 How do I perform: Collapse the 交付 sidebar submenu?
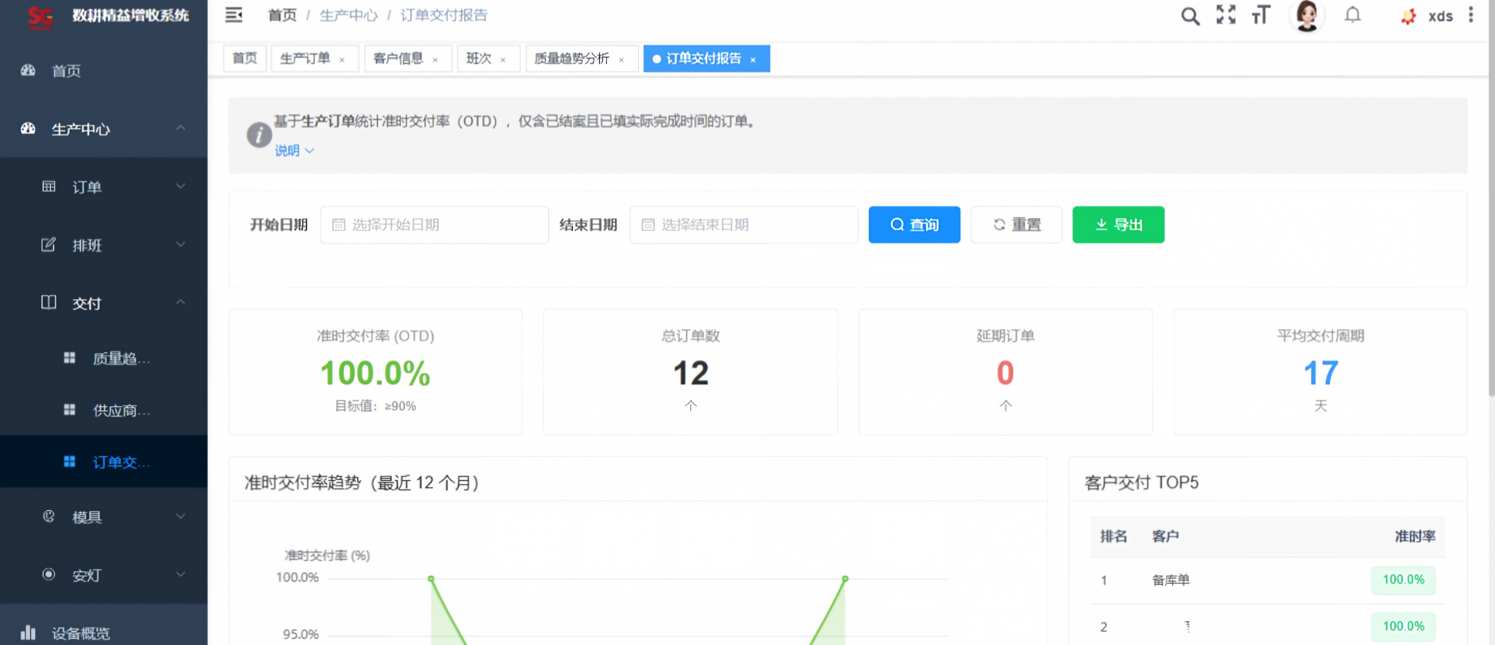click(x=103, y=303)
